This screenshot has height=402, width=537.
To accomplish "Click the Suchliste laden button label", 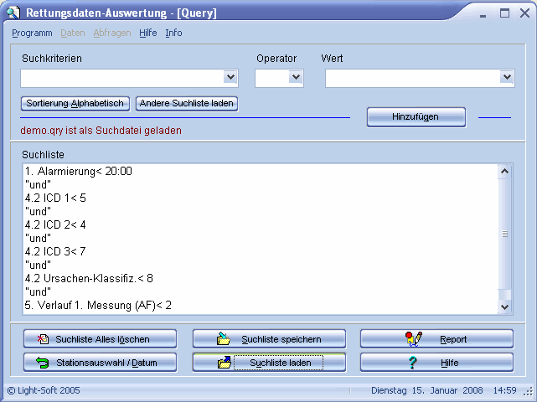I will [x=280, y=363].
